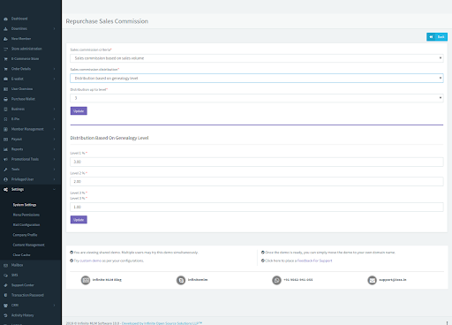Click Update below Distribution up to level
Viewport: 452px width, 325px height.
point(79,111)
